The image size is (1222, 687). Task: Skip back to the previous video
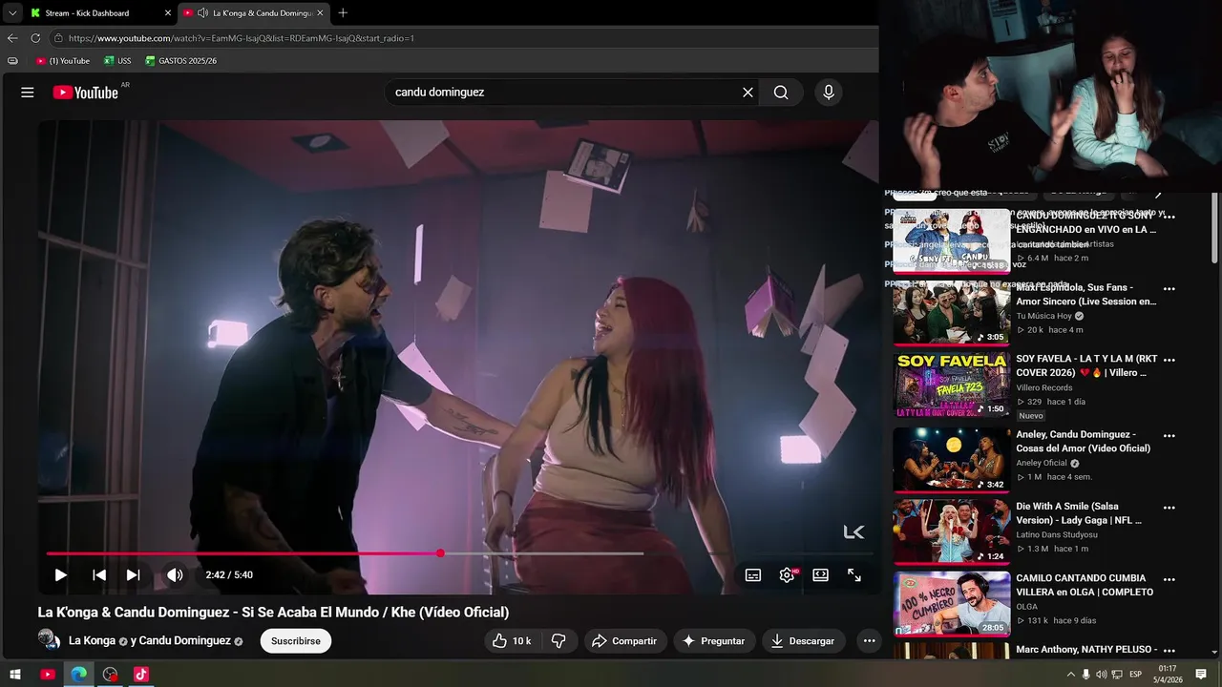coord(98,574)
